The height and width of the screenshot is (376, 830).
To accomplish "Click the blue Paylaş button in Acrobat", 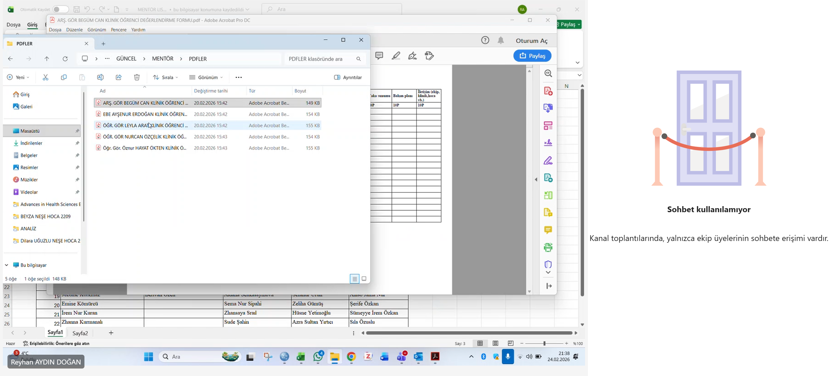I will [532, 56].
